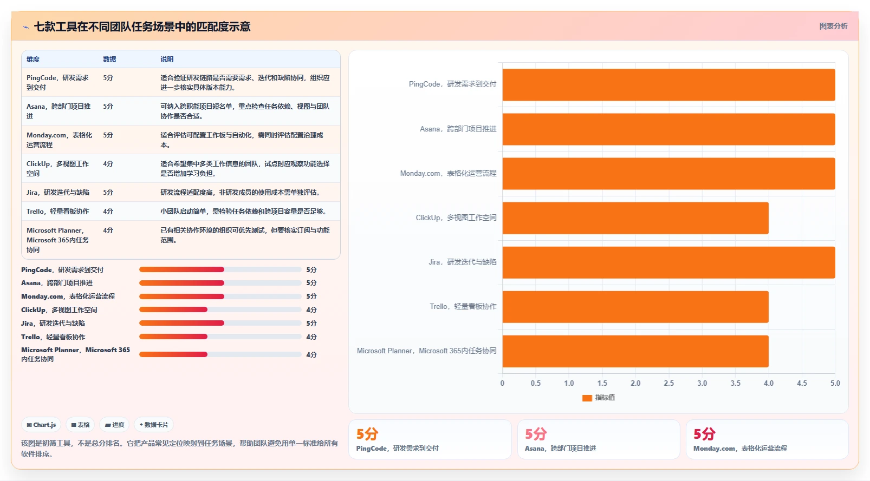Screen dimensions: 870x481
Task: Click the Microsoft Planner bar in the chart
Action: 635,351
